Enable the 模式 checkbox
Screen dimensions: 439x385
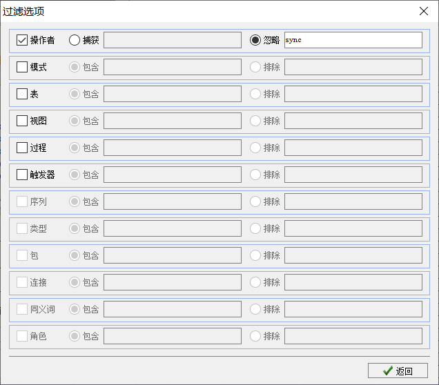22,67
